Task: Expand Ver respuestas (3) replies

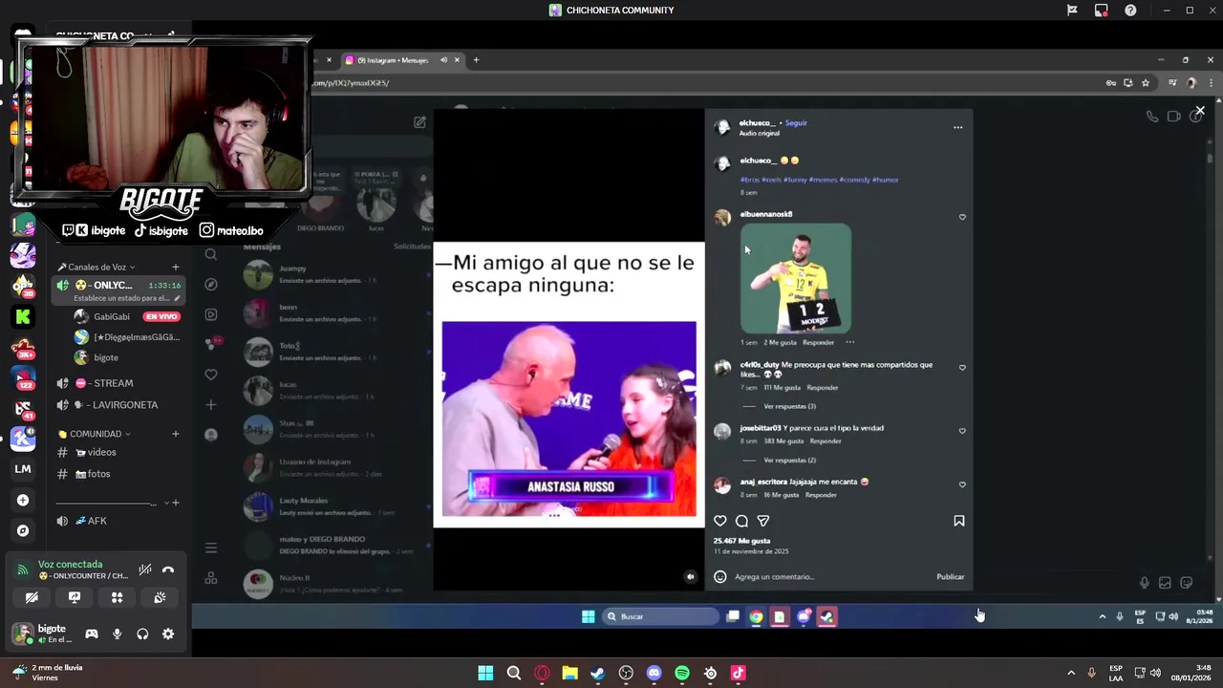Action: (789, 406)
